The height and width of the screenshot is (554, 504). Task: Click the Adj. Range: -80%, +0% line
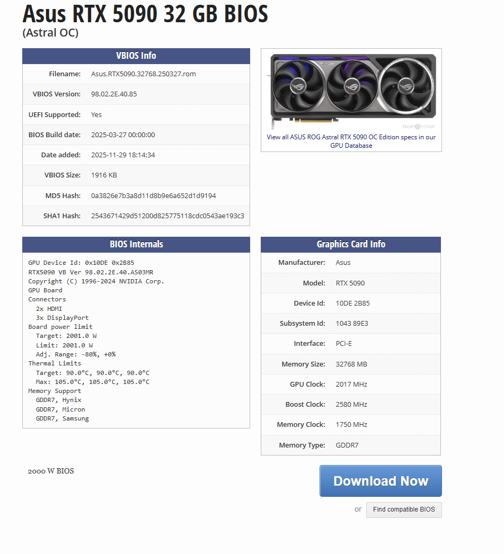click(x=76, y=354)
